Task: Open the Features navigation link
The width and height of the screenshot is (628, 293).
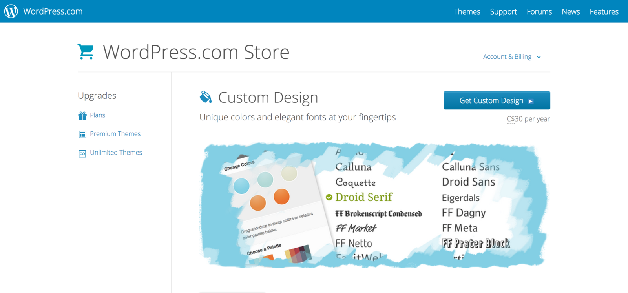Action: (604, 12)
